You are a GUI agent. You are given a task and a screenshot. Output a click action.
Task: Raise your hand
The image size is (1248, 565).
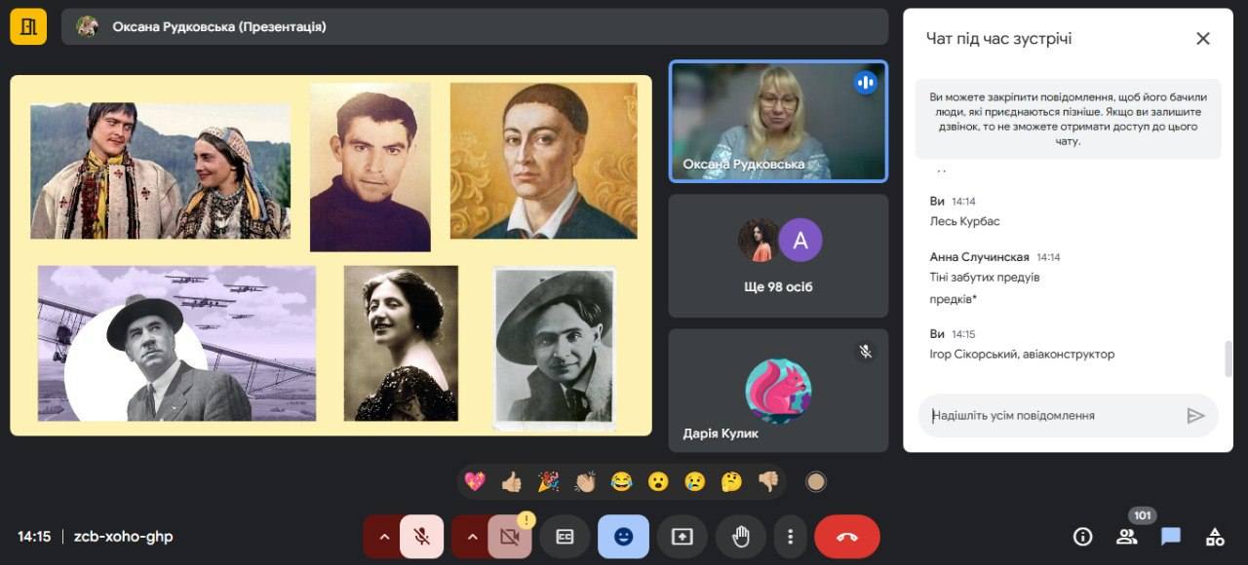click(x=740, y=537)
